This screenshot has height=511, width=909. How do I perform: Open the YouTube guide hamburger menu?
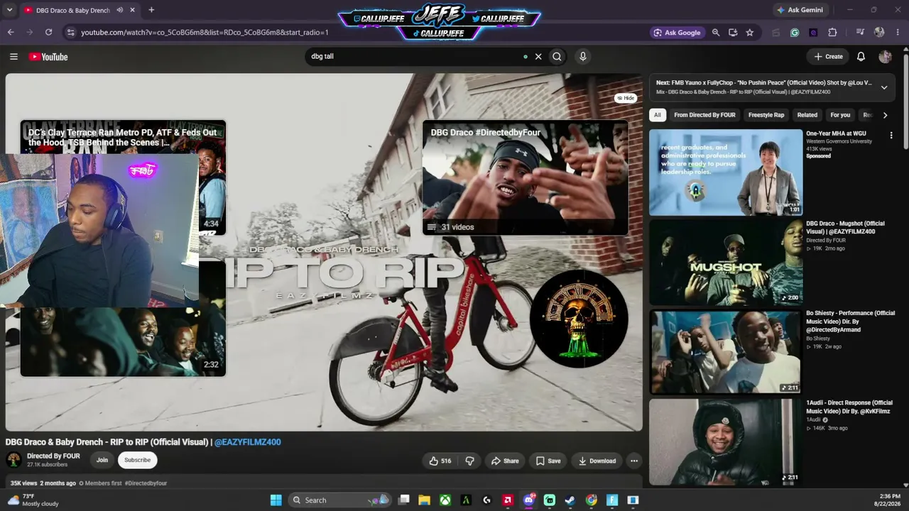click(13, 57)
